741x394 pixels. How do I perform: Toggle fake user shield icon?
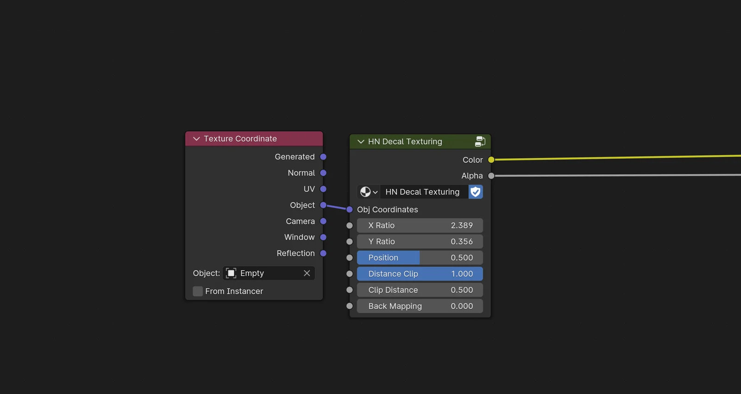tap(476, 192)
